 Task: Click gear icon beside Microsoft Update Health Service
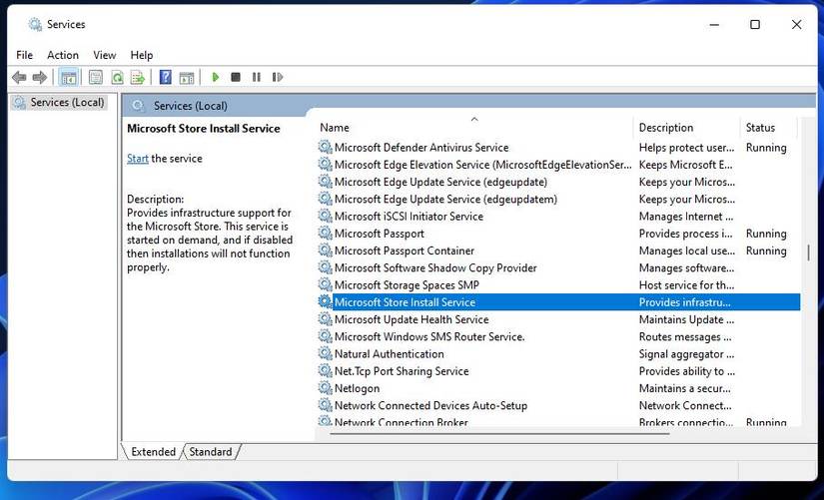pos(326,319)
